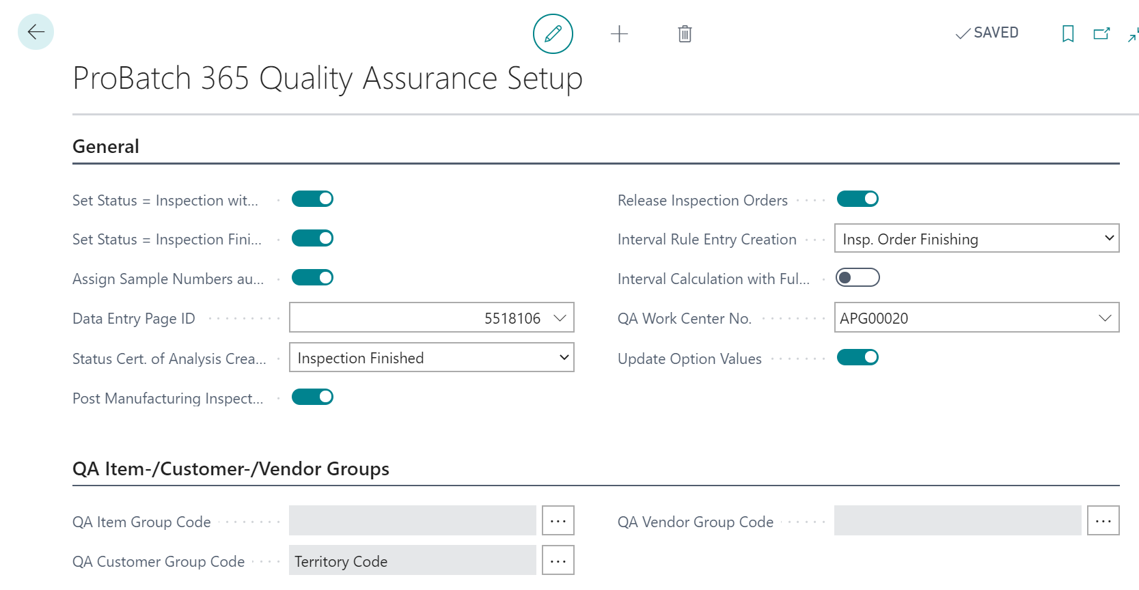The image size is (1139, 590).
Task: Click Release Inspection Orders label
Action: pos(702,201)
